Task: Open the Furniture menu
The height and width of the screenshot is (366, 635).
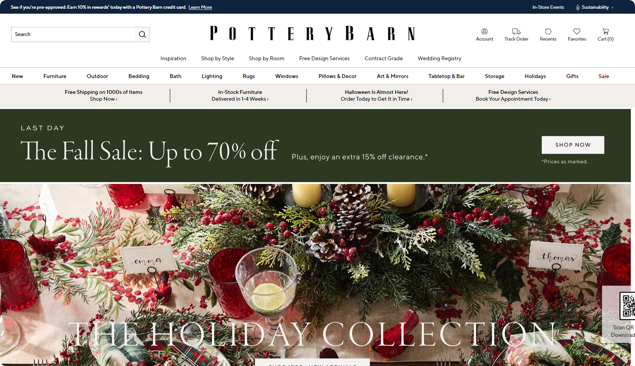Action: tap(55, 76)
